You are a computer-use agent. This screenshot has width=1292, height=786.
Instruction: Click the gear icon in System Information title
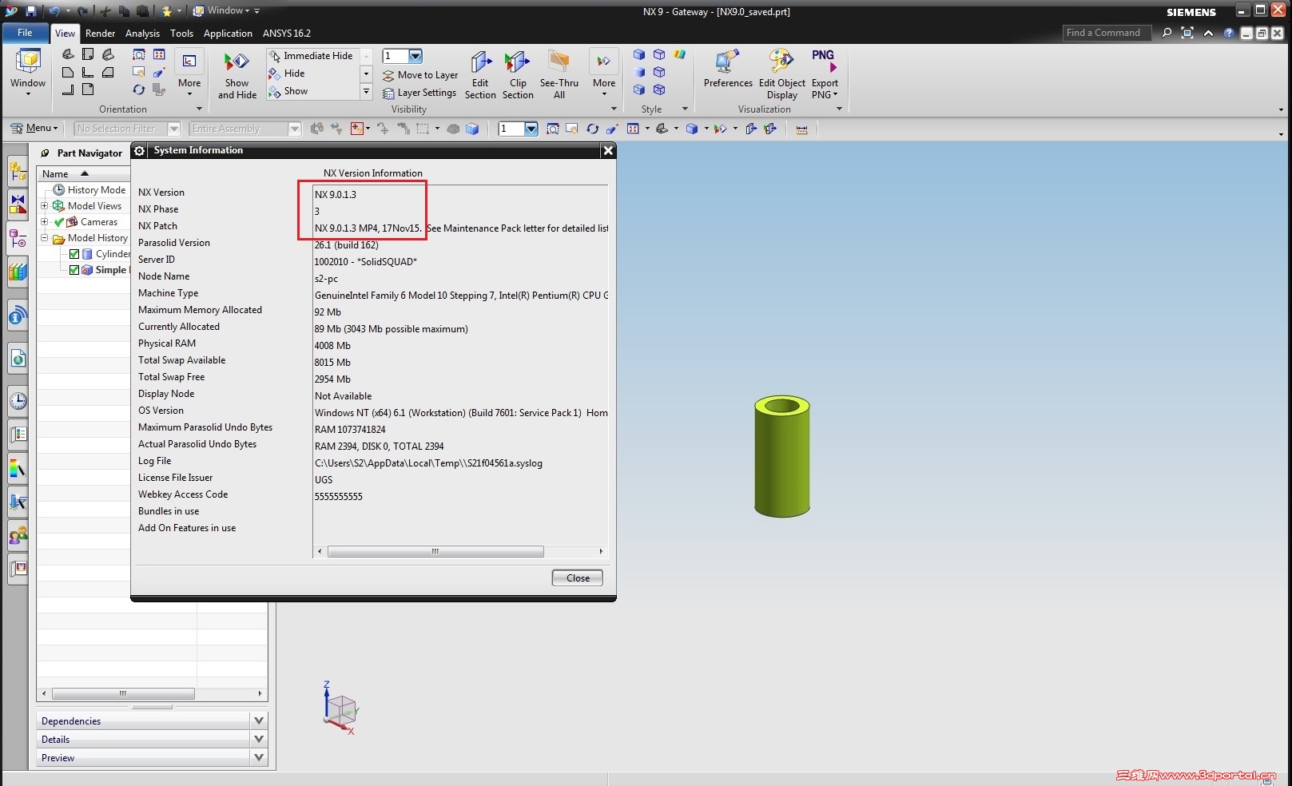[140, 150]
